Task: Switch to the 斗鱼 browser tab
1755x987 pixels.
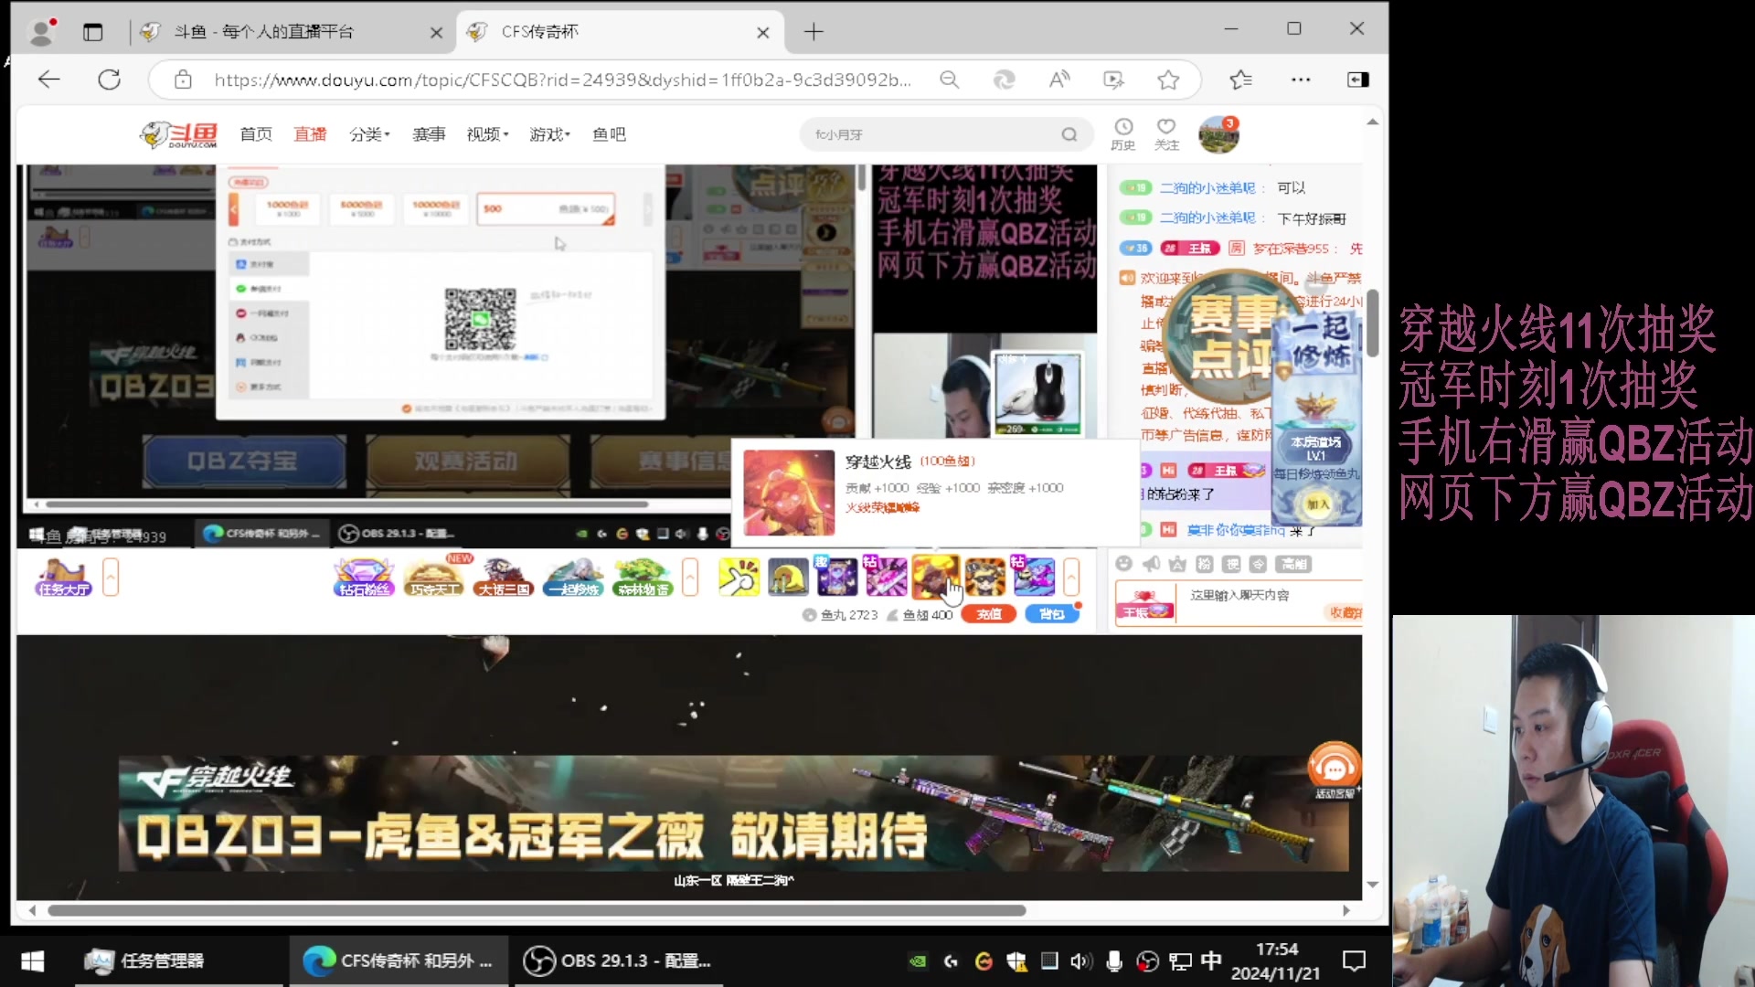Action: (291, 32)
